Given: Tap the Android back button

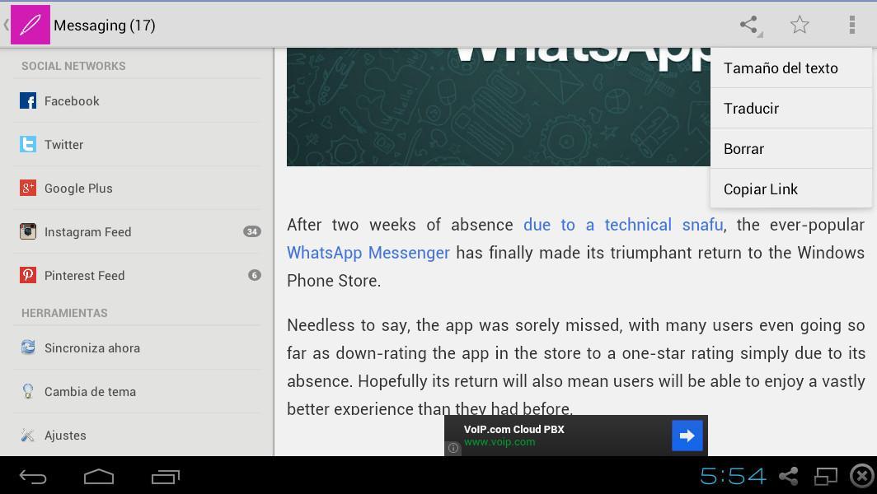Looking at the screenshot, I should (33, 477).
